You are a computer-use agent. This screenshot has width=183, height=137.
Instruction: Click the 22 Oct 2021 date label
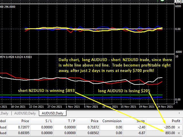[36, 106]
